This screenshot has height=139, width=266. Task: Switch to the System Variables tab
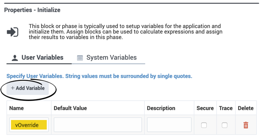(108, 58)
